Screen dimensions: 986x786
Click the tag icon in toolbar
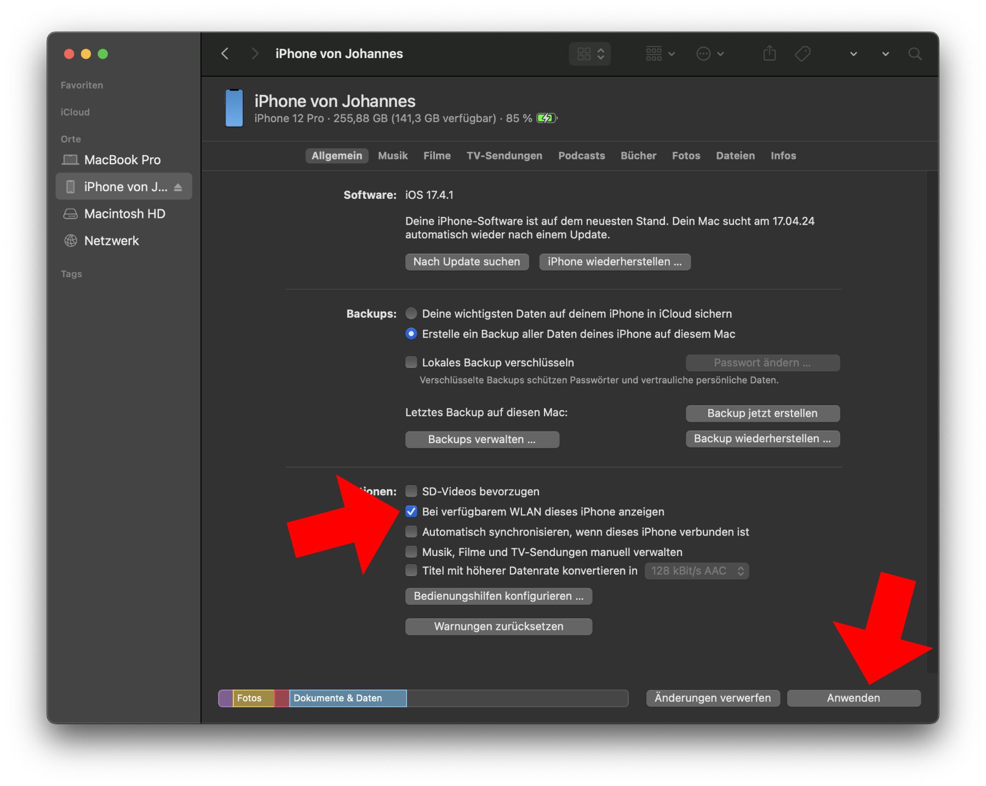click(x=802, y=54)
